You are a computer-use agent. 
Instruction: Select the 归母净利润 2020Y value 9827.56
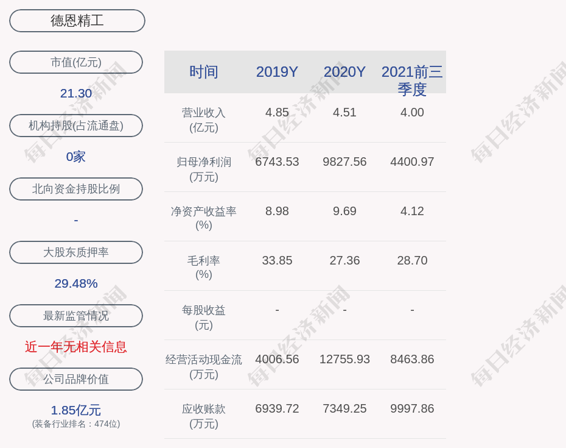344,162
